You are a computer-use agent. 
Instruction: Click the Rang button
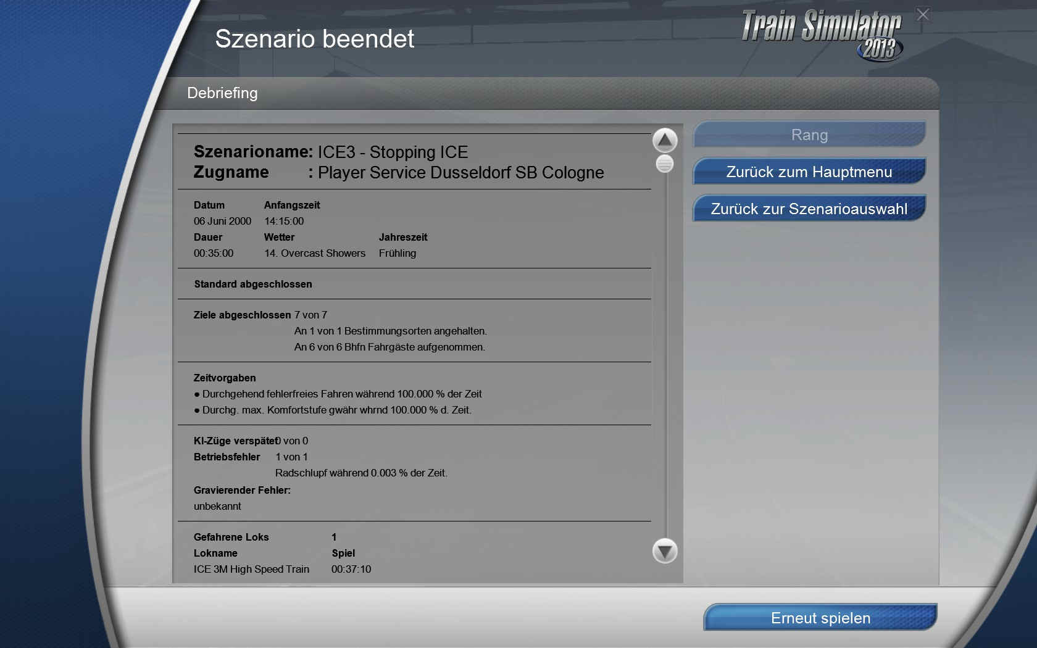[x=809, y=135]
